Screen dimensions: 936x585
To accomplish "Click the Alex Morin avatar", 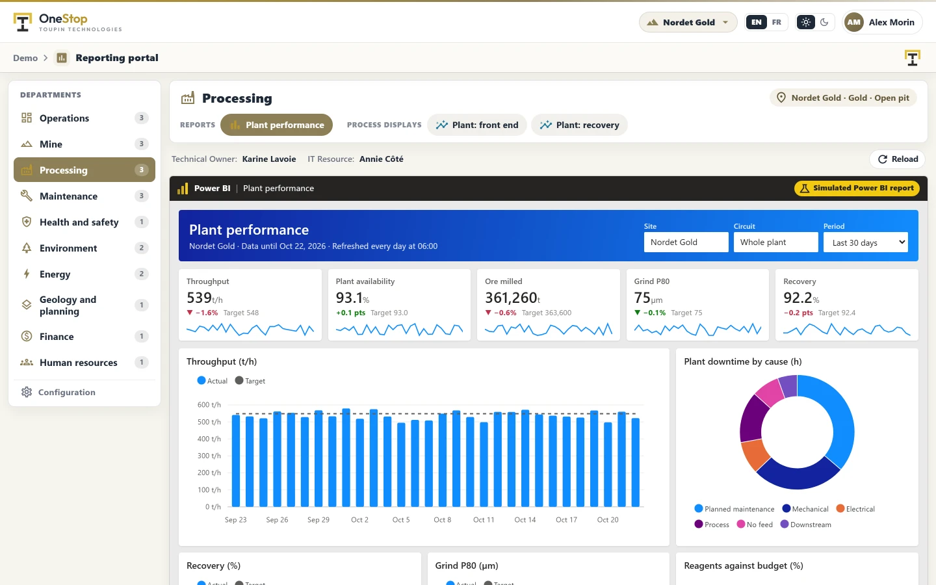I will click(853, 22).
